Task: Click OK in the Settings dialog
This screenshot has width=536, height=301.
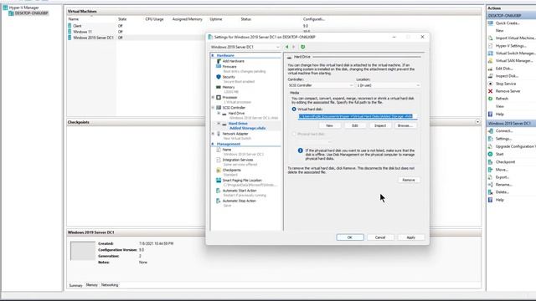Action: (350, 237)
